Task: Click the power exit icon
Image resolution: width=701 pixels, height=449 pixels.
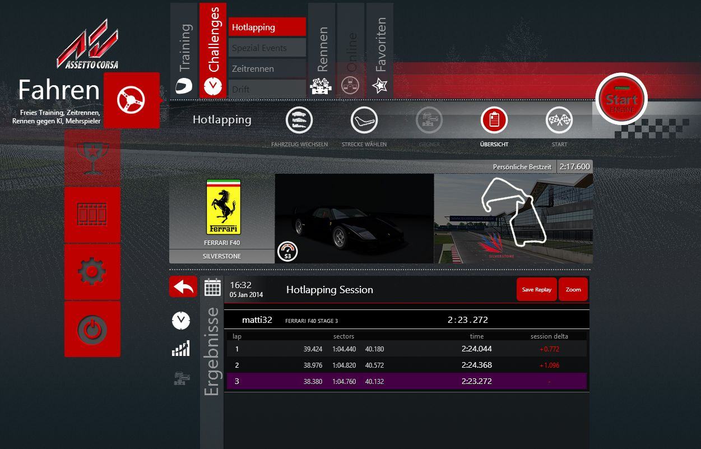Action: pyautogui.click(x=92, y=329)
